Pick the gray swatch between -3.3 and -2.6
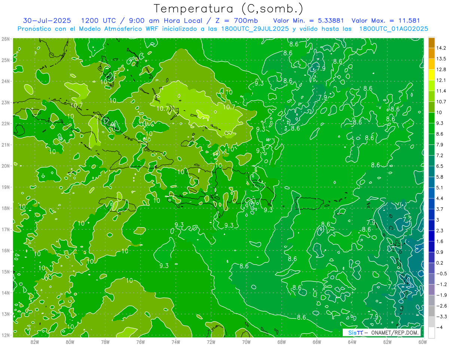Image resolution: width=449 pixels, height=347 pixels. 431,311
